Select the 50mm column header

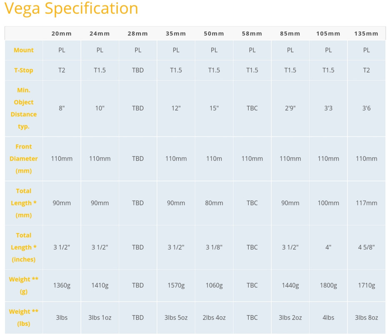(x=214, y=33)
